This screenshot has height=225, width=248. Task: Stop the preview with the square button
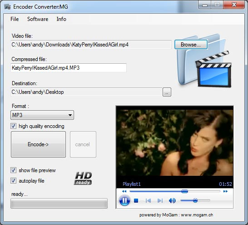point(136,201)
